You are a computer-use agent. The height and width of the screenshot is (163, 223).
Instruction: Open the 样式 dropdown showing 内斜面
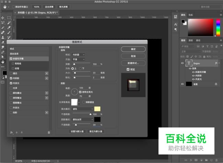[x=78, y=55]
